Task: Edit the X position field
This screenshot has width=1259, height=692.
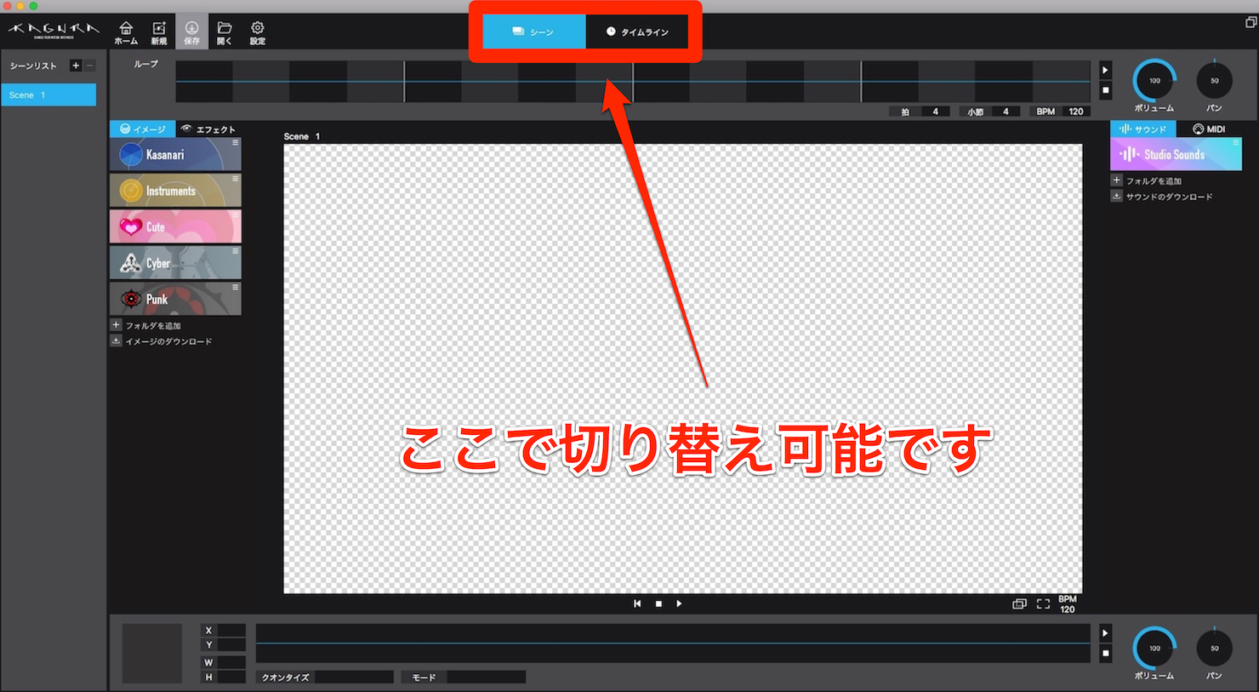Action: [x=231, y=631]
